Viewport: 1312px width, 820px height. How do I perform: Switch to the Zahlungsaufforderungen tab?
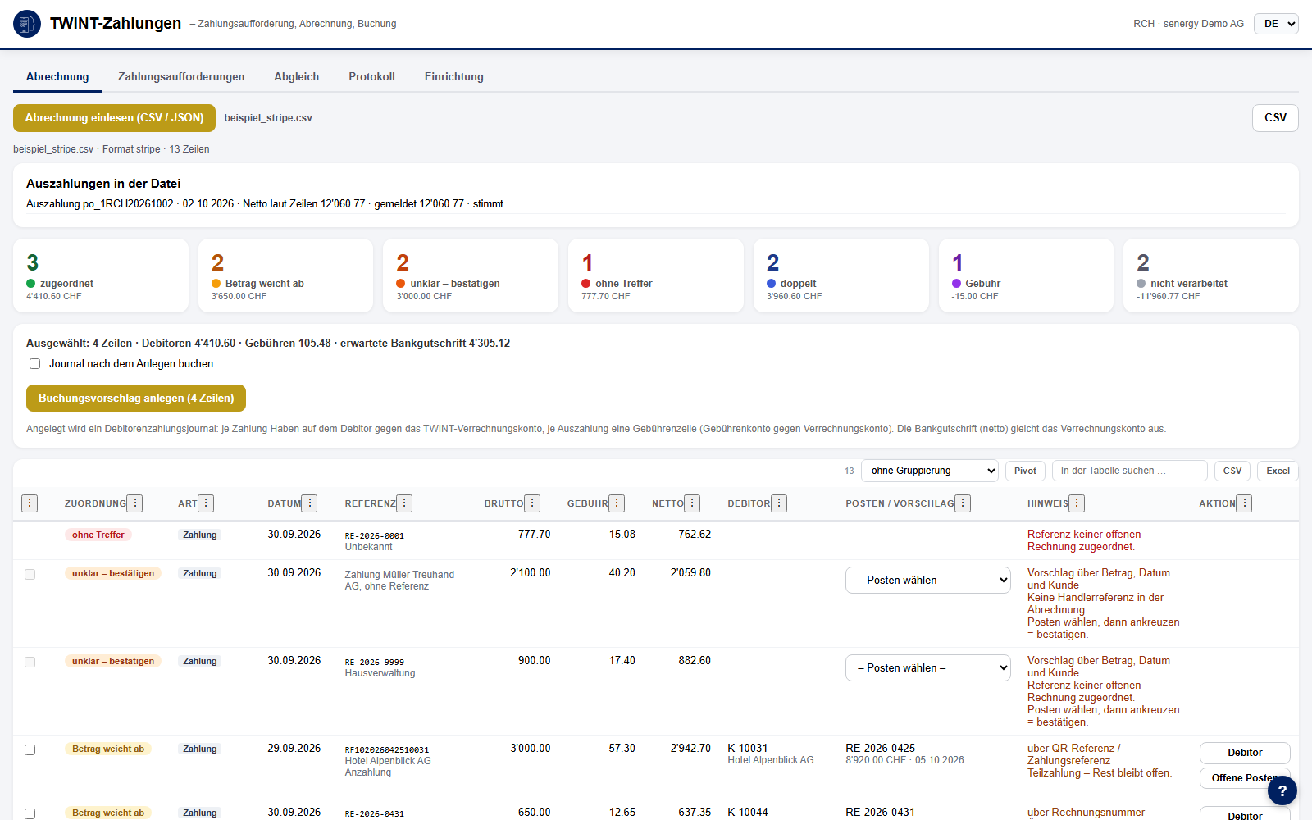point(181,76)
